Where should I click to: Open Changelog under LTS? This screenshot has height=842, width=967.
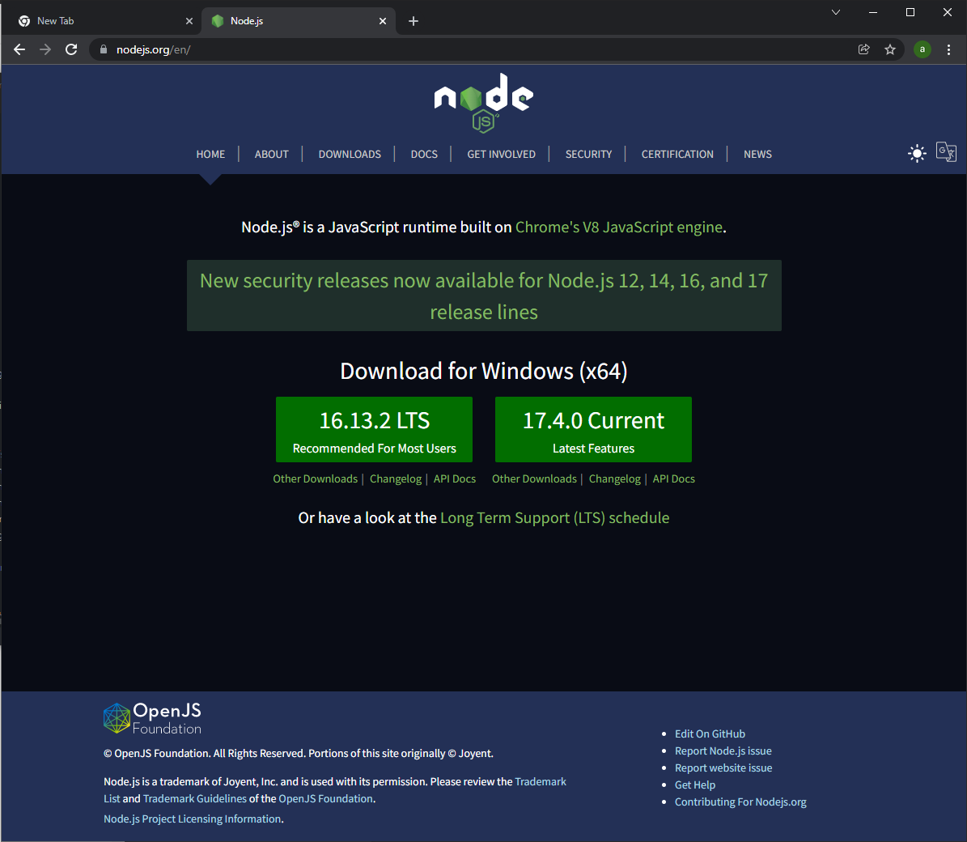pos(396,478)
